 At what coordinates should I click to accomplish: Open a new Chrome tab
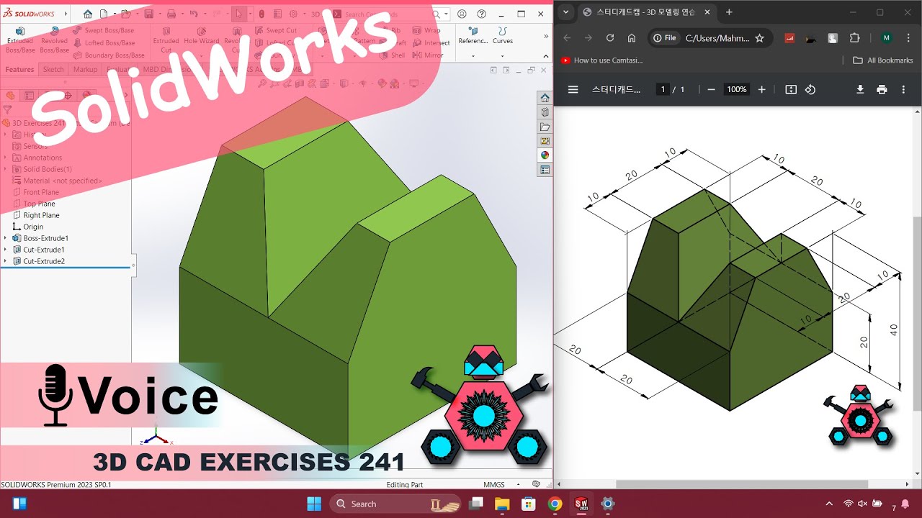729,12
